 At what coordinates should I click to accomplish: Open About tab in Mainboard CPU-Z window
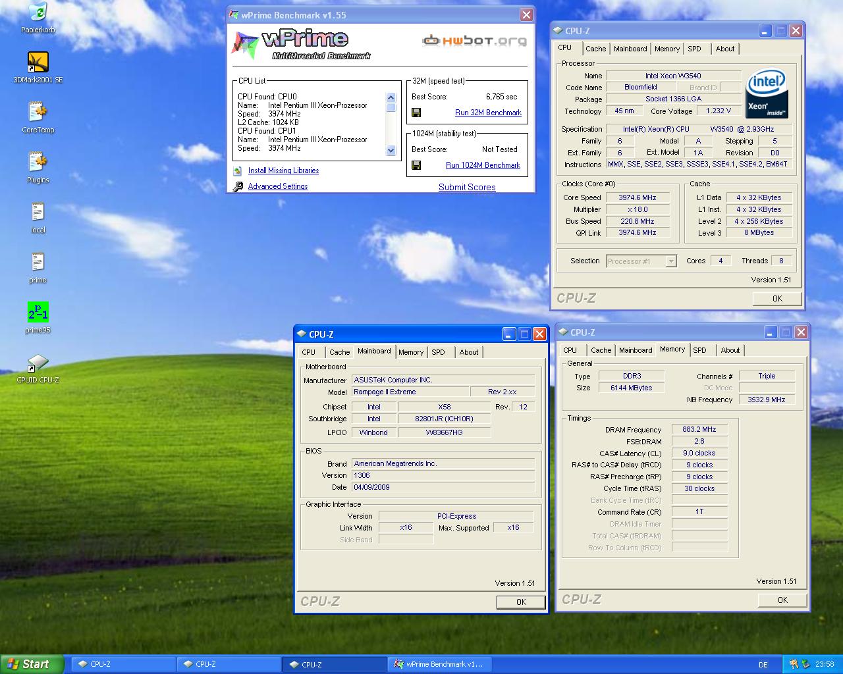469,352
